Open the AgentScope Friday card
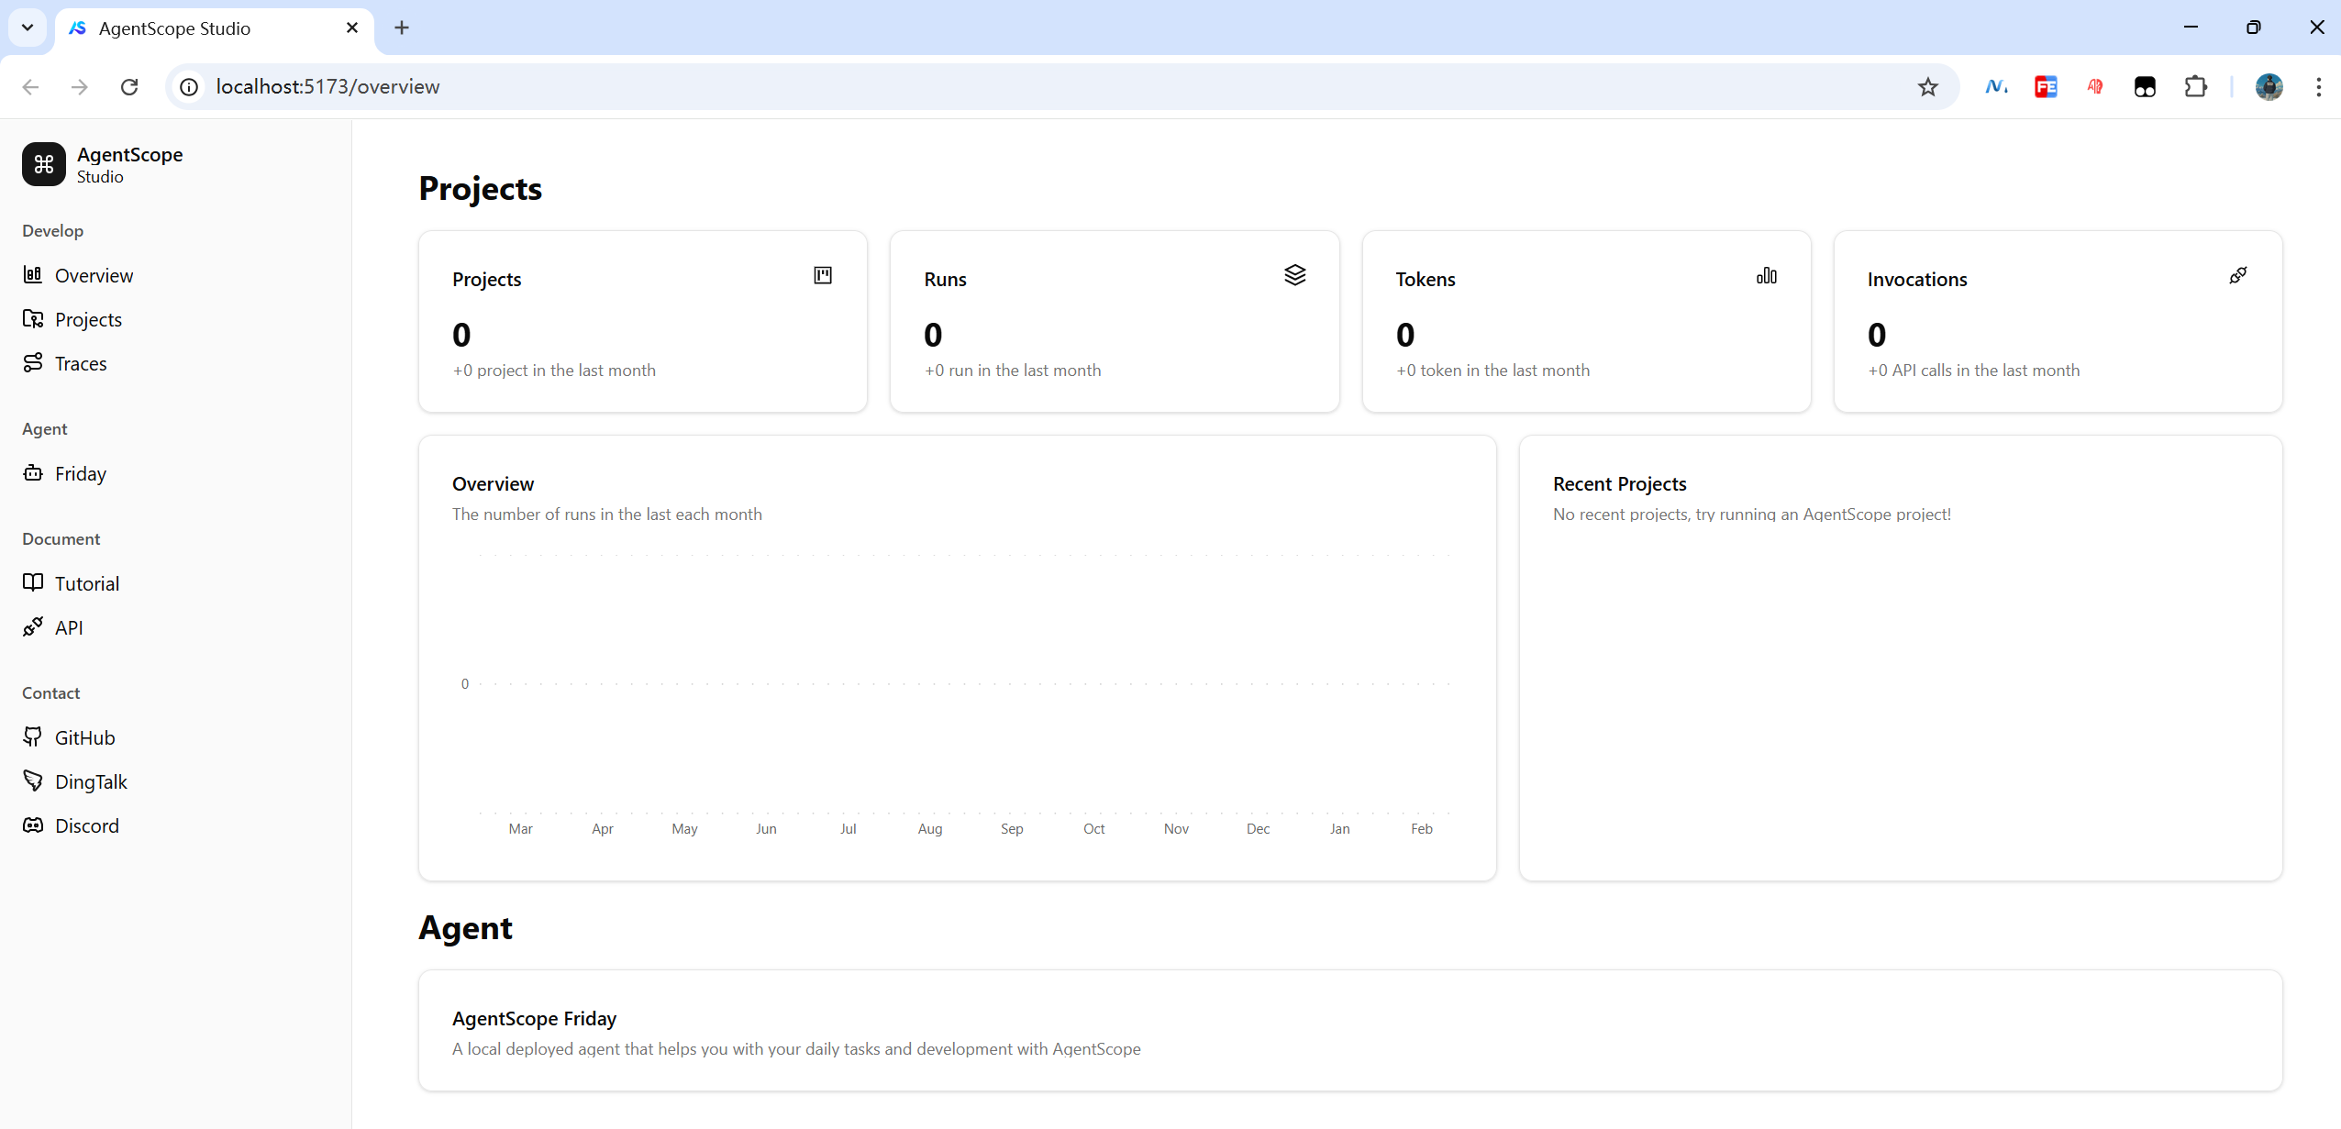 (1349, 1031)
